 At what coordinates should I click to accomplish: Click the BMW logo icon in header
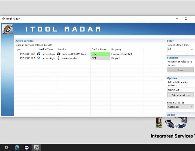(7, 29)
